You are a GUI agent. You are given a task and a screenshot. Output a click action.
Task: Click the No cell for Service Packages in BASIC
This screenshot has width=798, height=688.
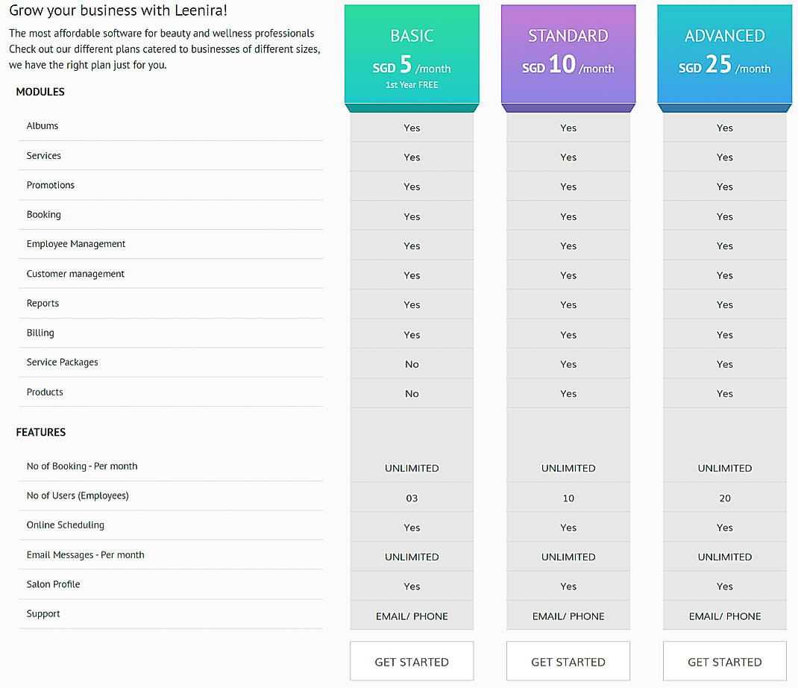tap(412, 363)
